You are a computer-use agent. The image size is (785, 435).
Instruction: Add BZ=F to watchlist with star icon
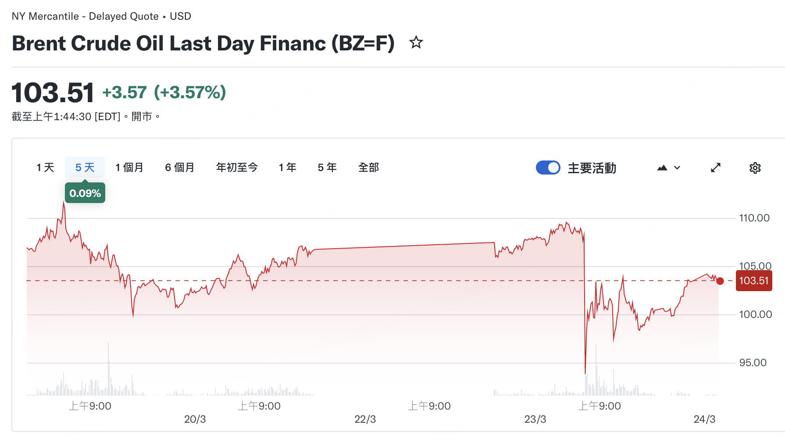click(416, 43)
